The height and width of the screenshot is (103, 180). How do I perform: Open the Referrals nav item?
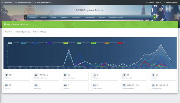pos(44,17)
